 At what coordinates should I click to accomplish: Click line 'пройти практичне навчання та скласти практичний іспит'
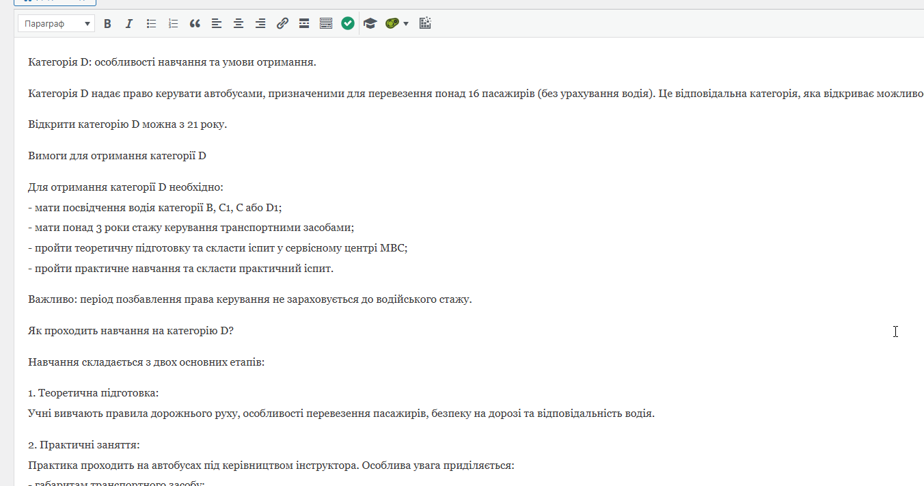pos(181,269)
